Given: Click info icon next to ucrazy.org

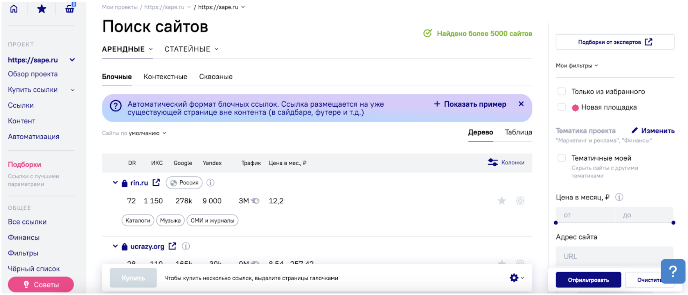Looking at the screenshot, I should point(186,246).
